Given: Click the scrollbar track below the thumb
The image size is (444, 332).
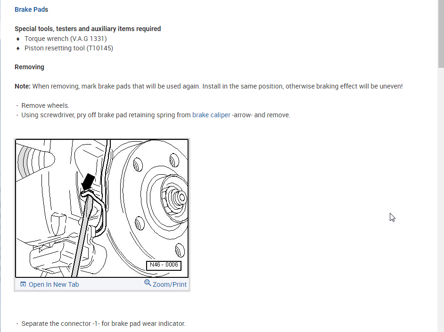Looking at the screenshot, I should [441, 198].
